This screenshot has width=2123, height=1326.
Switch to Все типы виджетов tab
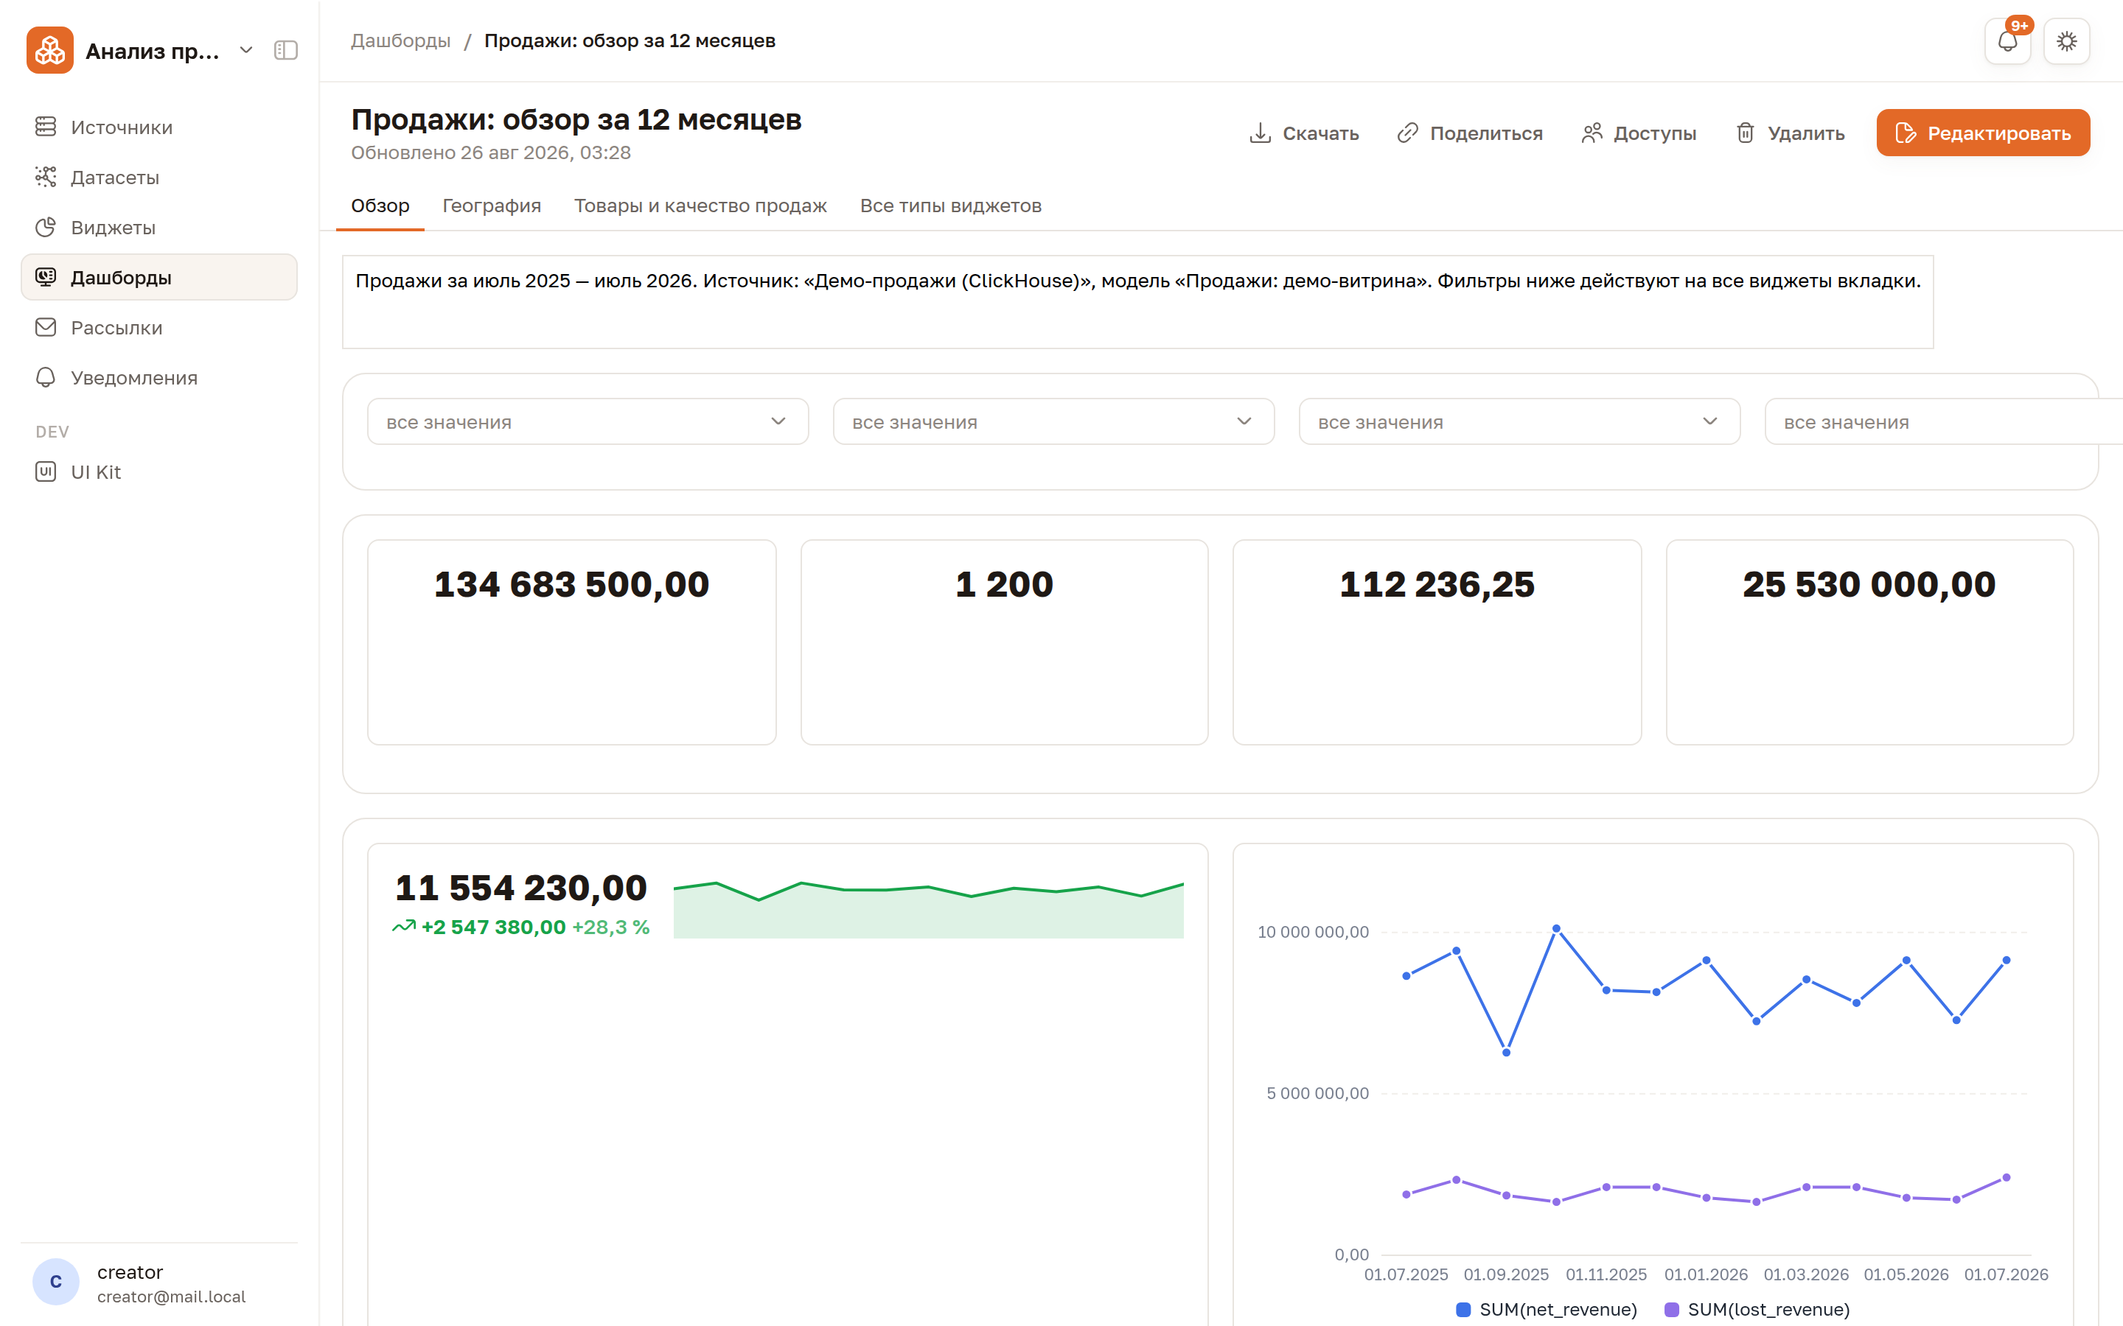tap(950, 206)
